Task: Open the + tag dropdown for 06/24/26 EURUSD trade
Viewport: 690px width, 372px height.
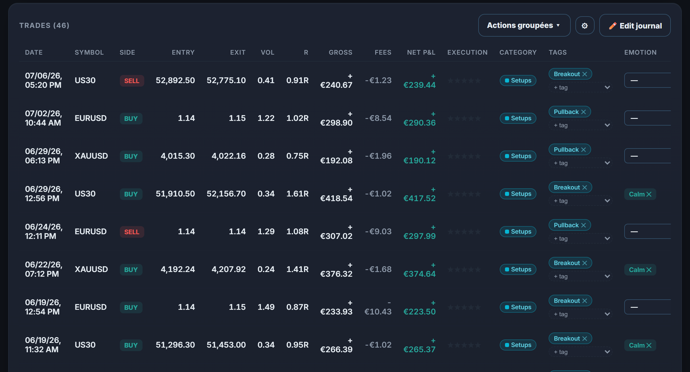Action: coord(581,239)
